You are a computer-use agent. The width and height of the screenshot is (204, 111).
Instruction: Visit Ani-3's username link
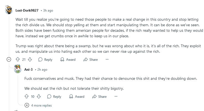point(28,70)
